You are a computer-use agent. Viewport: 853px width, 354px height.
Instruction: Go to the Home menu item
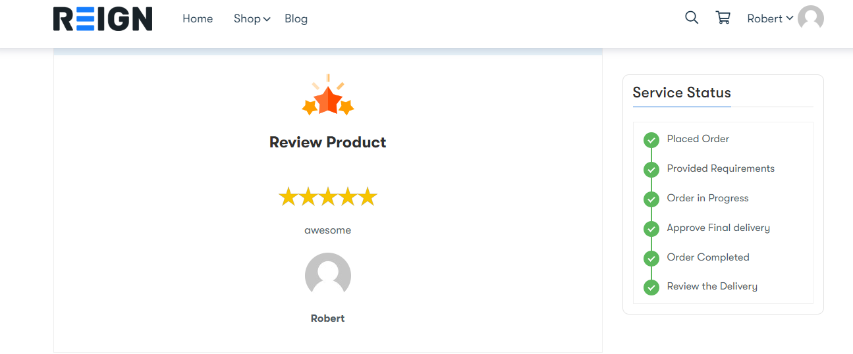coord(198,19)
